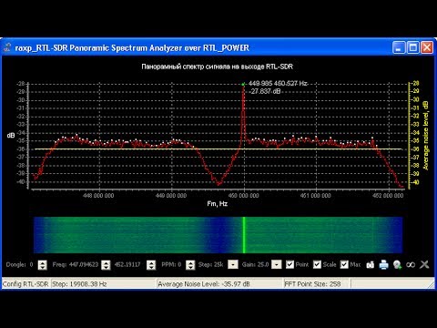
Task: Click the FFT Point Size status text
Action: [312, 284]
